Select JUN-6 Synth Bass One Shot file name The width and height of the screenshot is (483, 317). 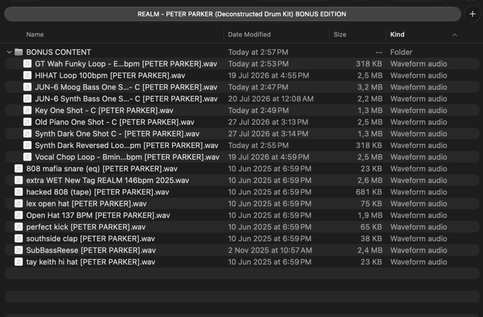(x=126, y=99)
